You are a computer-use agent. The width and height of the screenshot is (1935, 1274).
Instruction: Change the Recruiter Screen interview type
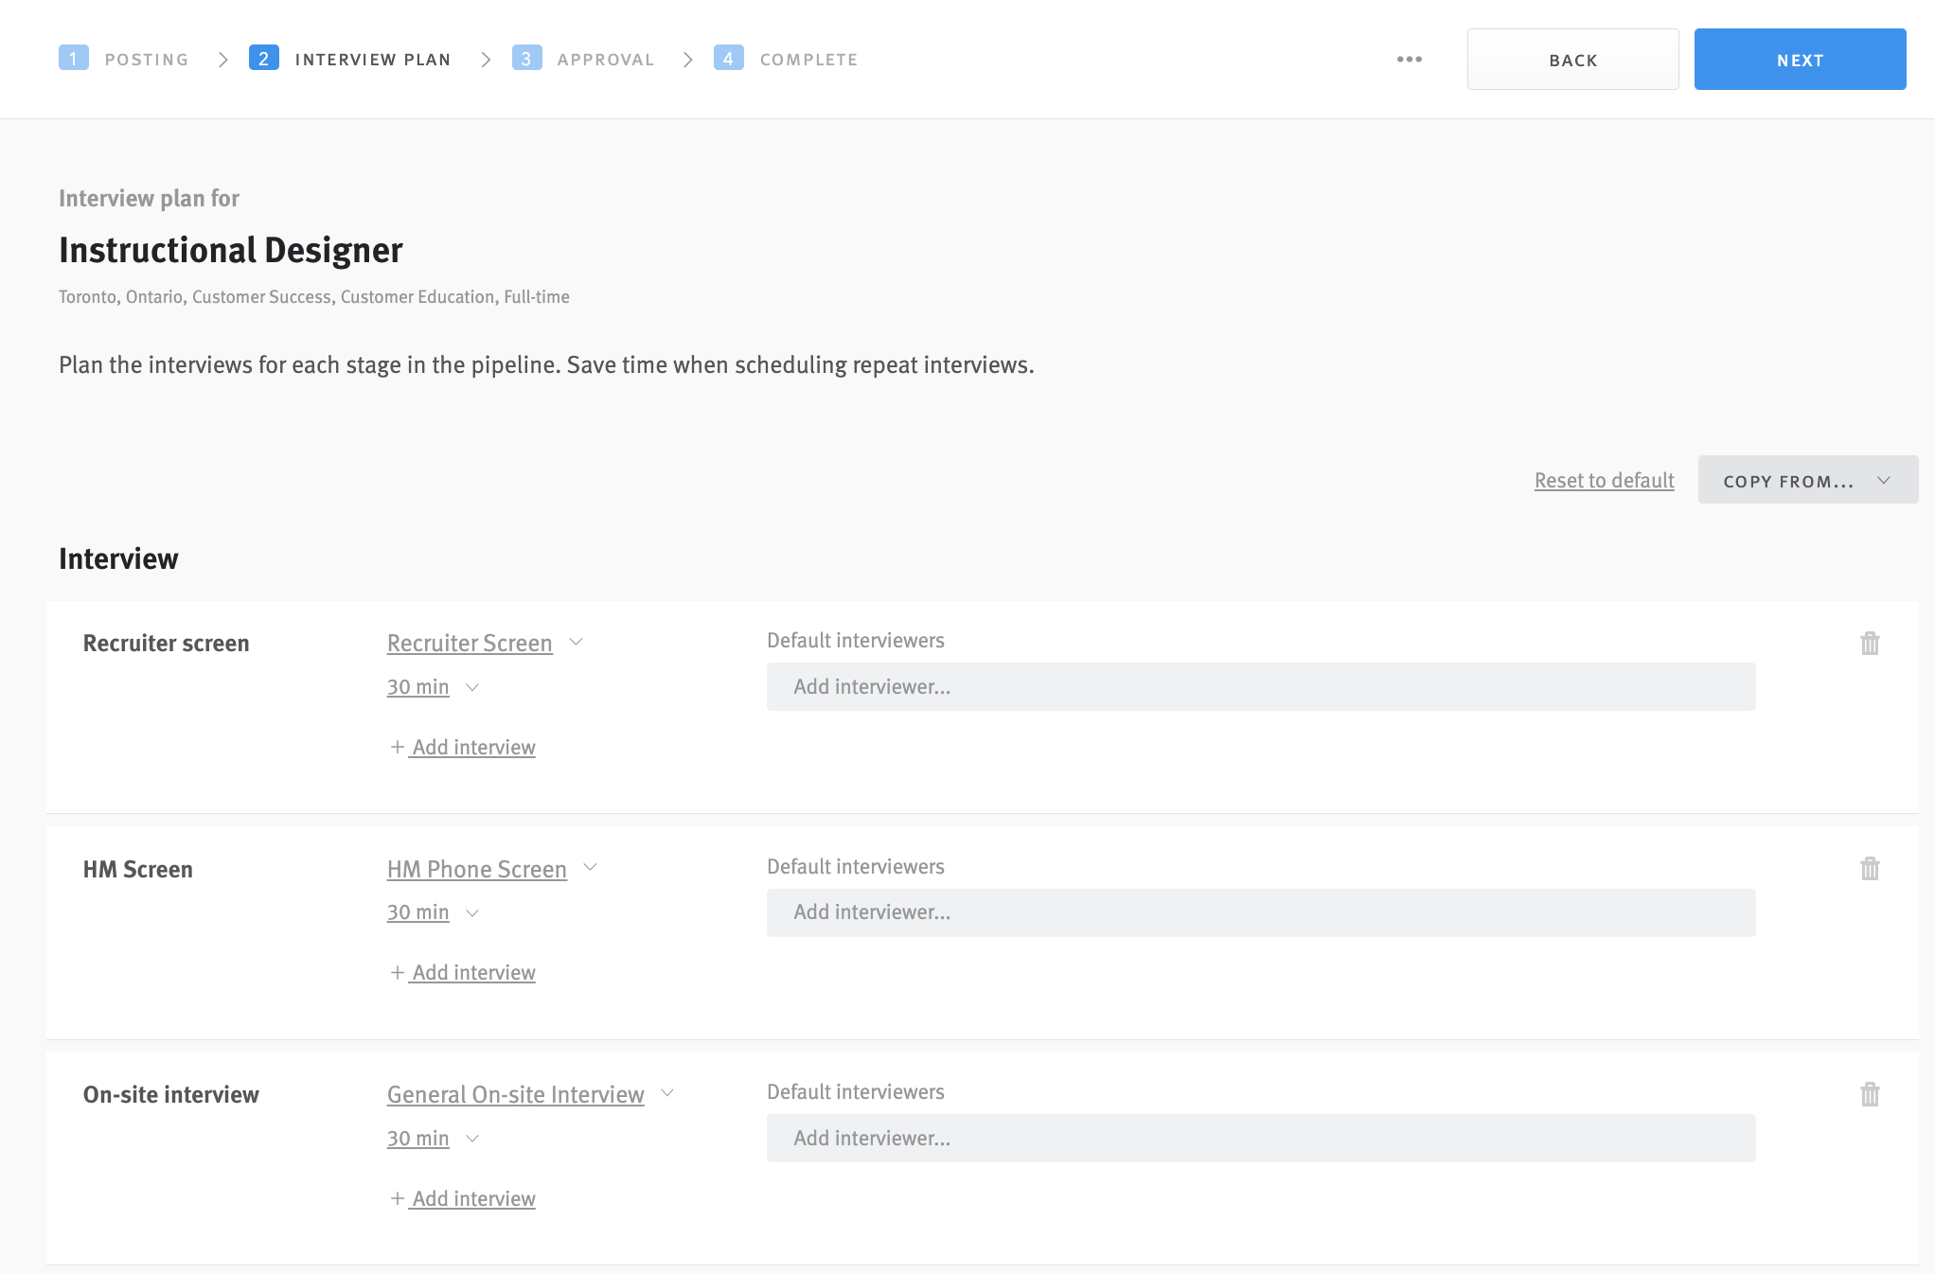point(470,643)
